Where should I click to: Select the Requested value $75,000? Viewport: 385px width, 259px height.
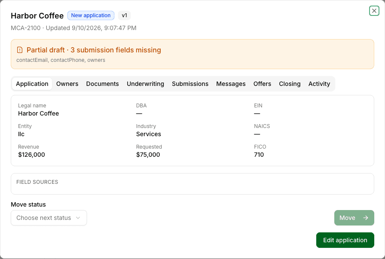148,155
